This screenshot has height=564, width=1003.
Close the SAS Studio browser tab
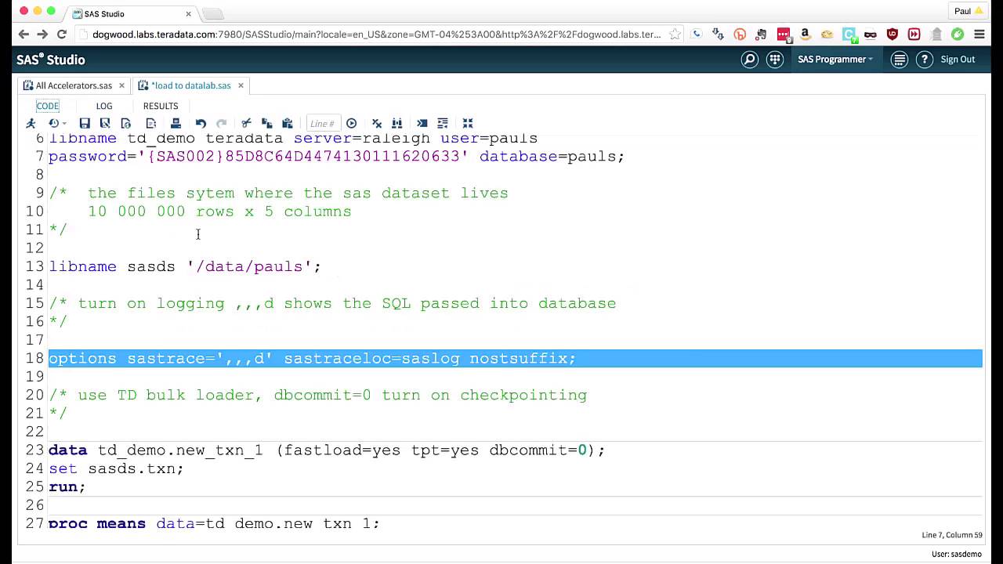189,14
